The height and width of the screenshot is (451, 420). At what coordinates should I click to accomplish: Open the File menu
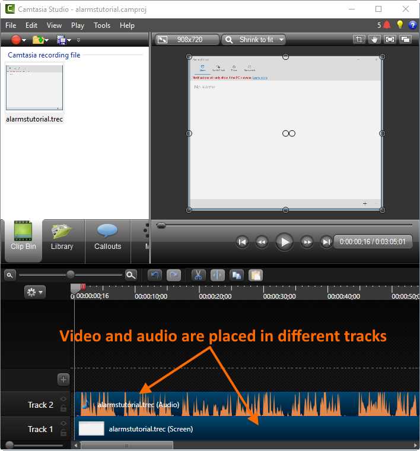(x=11, y=25)
